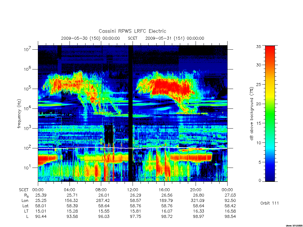This screenshot has height=227, width=303.
Task: Select the 10^7 frequency tick label
Action: [x=28, y=49]
